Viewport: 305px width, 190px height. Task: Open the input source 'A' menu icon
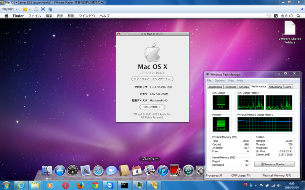(x=276, y=16)
